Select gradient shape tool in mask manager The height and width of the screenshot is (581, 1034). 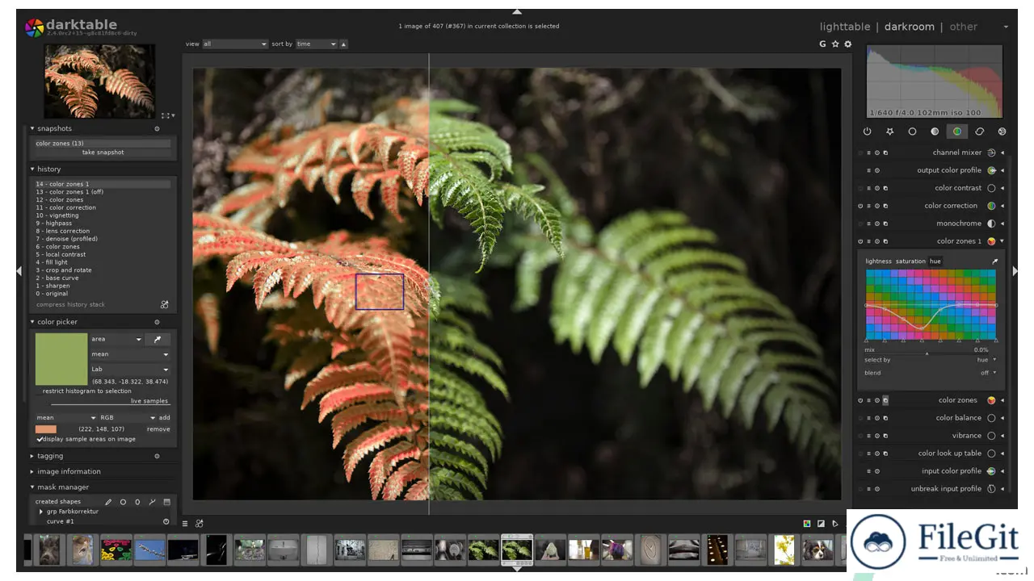(x=167, y=502)
